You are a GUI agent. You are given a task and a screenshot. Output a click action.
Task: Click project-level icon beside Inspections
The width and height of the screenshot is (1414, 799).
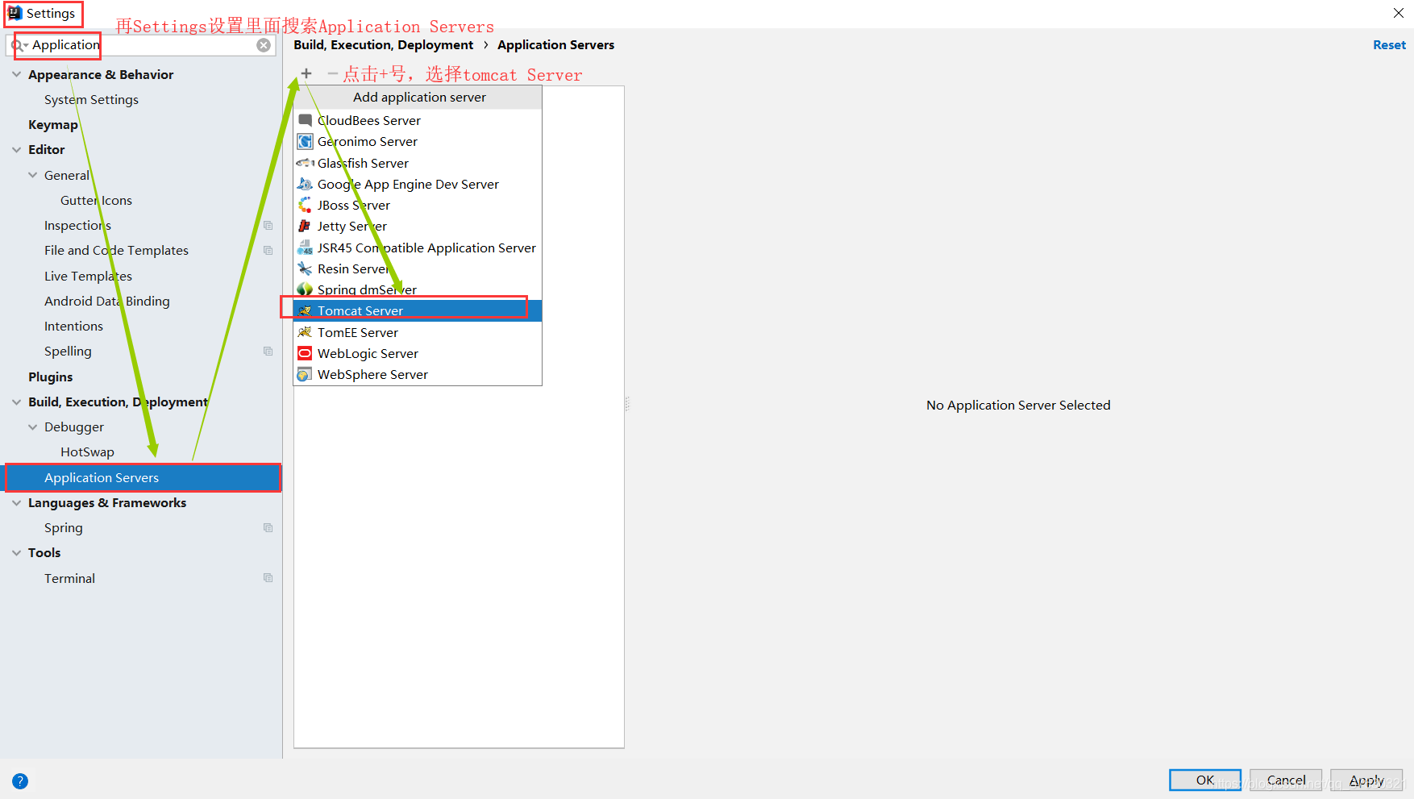[268, 226]
